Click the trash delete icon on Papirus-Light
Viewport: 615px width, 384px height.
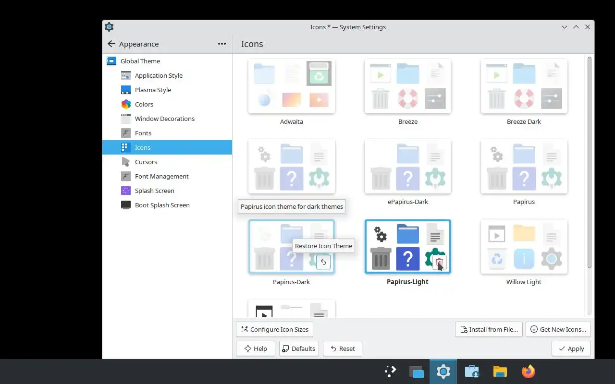pyautogui.click(x=440, y=262)
